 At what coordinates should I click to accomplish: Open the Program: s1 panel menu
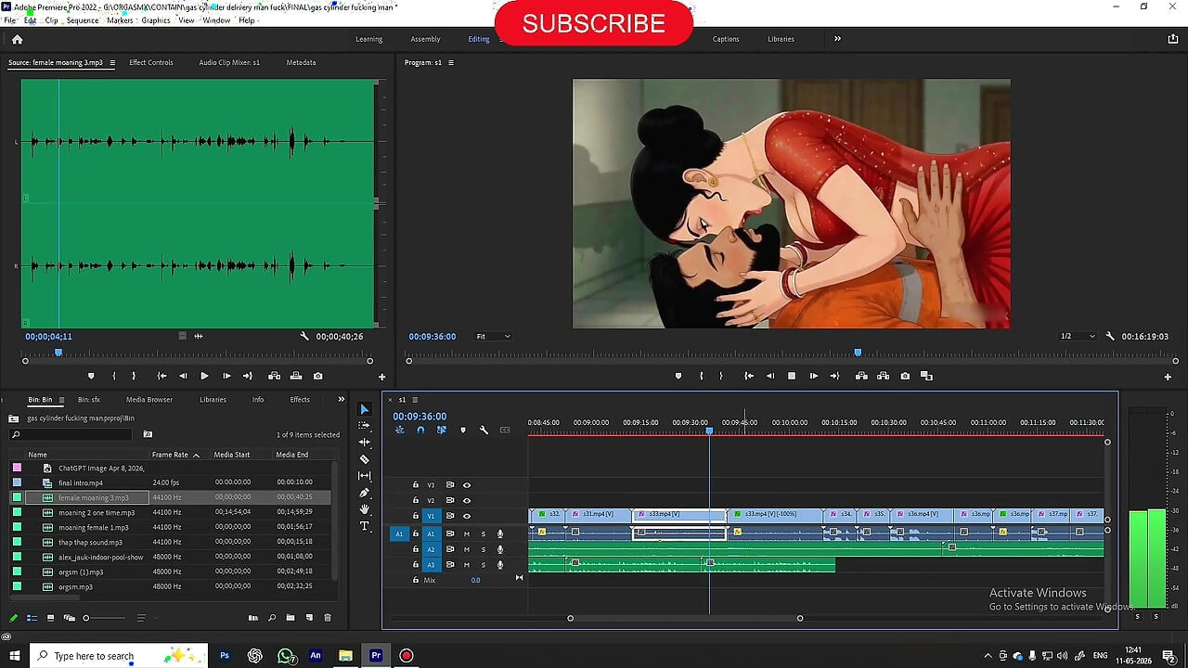pyautogui.click(x=451, y=63)
